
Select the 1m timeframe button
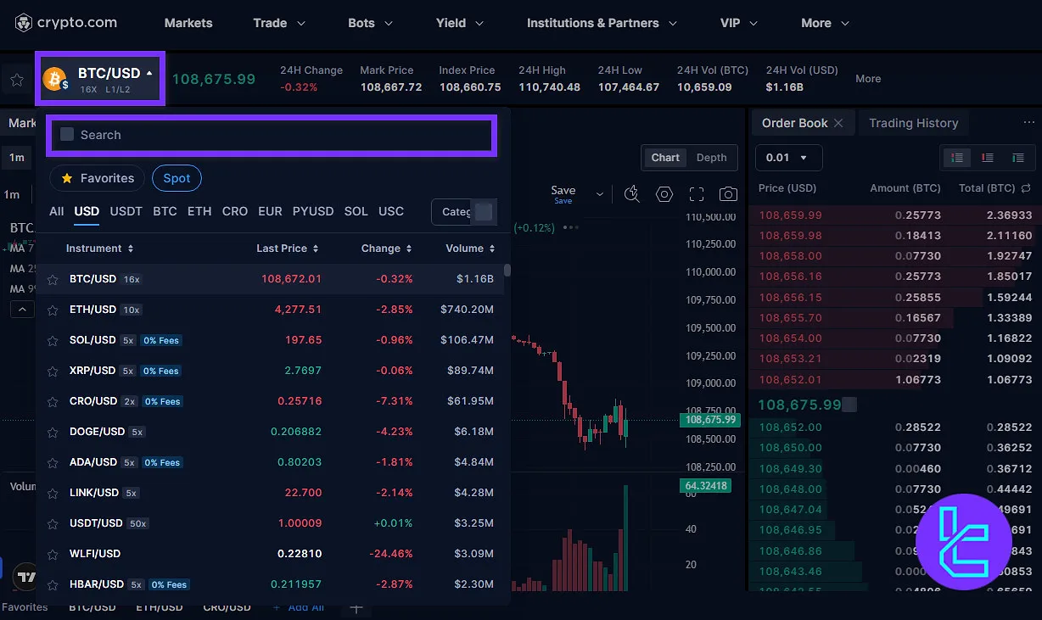point(17,157)
